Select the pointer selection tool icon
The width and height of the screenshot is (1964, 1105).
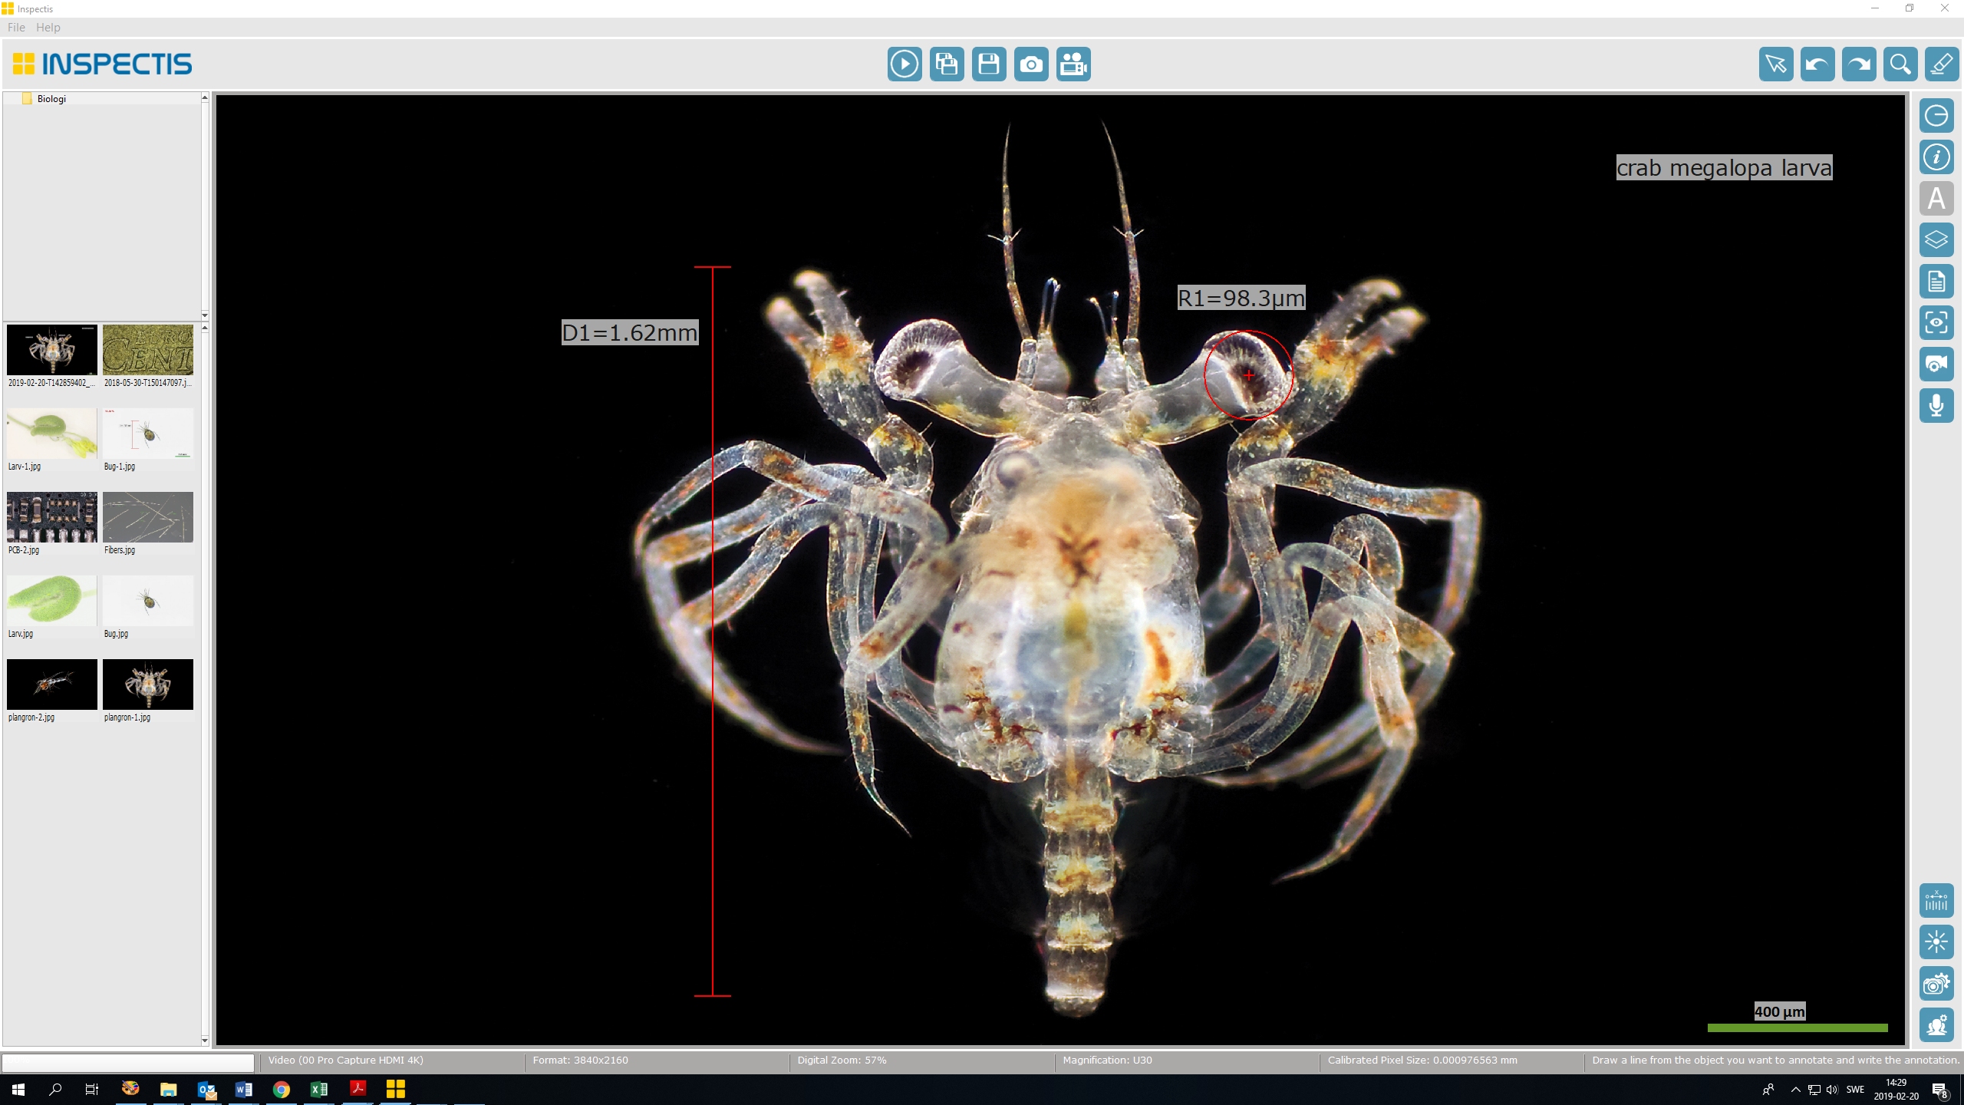[x=1776, y=64]
